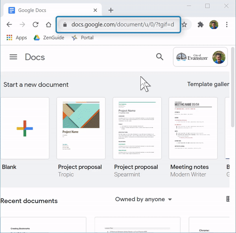The image size is (236, 233).
Task: Reload the page with refresh icon
Action: pyautogui.click(x=35, y=24)
